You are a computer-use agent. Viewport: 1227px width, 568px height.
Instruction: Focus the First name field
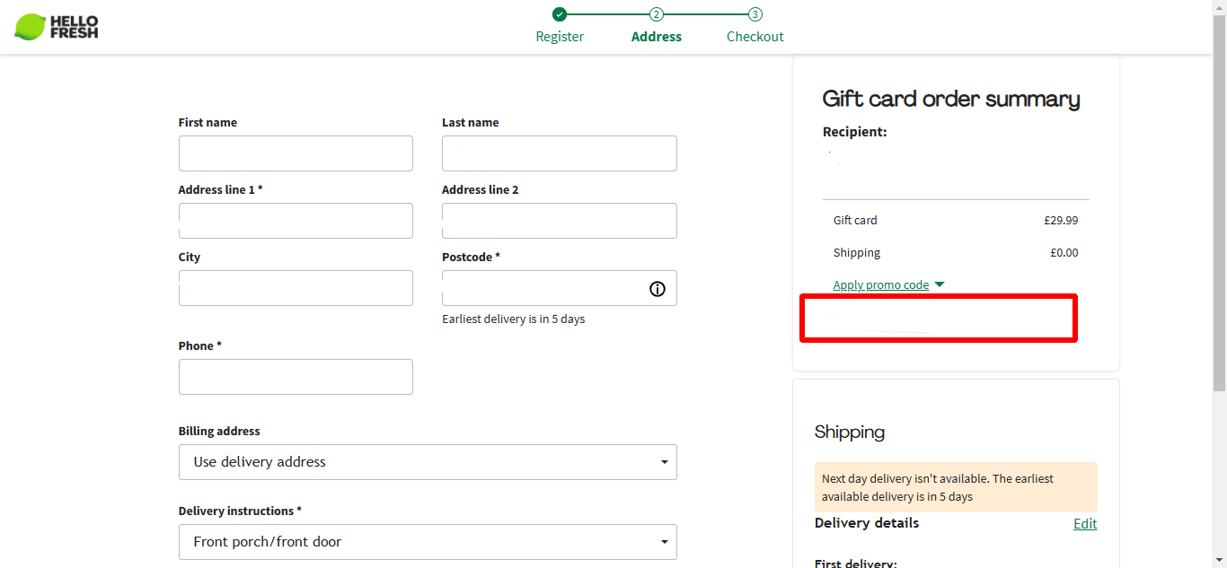click(296, 153)
